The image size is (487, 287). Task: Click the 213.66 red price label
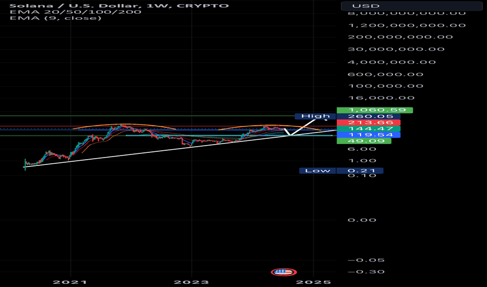click(x=368, y=123)
